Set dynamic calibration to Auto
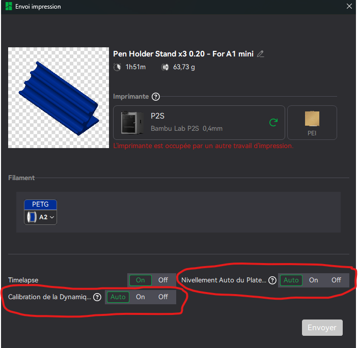 pos(118,297)
